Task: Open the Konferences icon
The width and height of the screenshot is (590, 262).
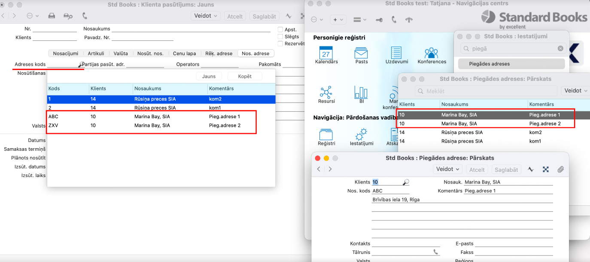Action: pos(431,53)
